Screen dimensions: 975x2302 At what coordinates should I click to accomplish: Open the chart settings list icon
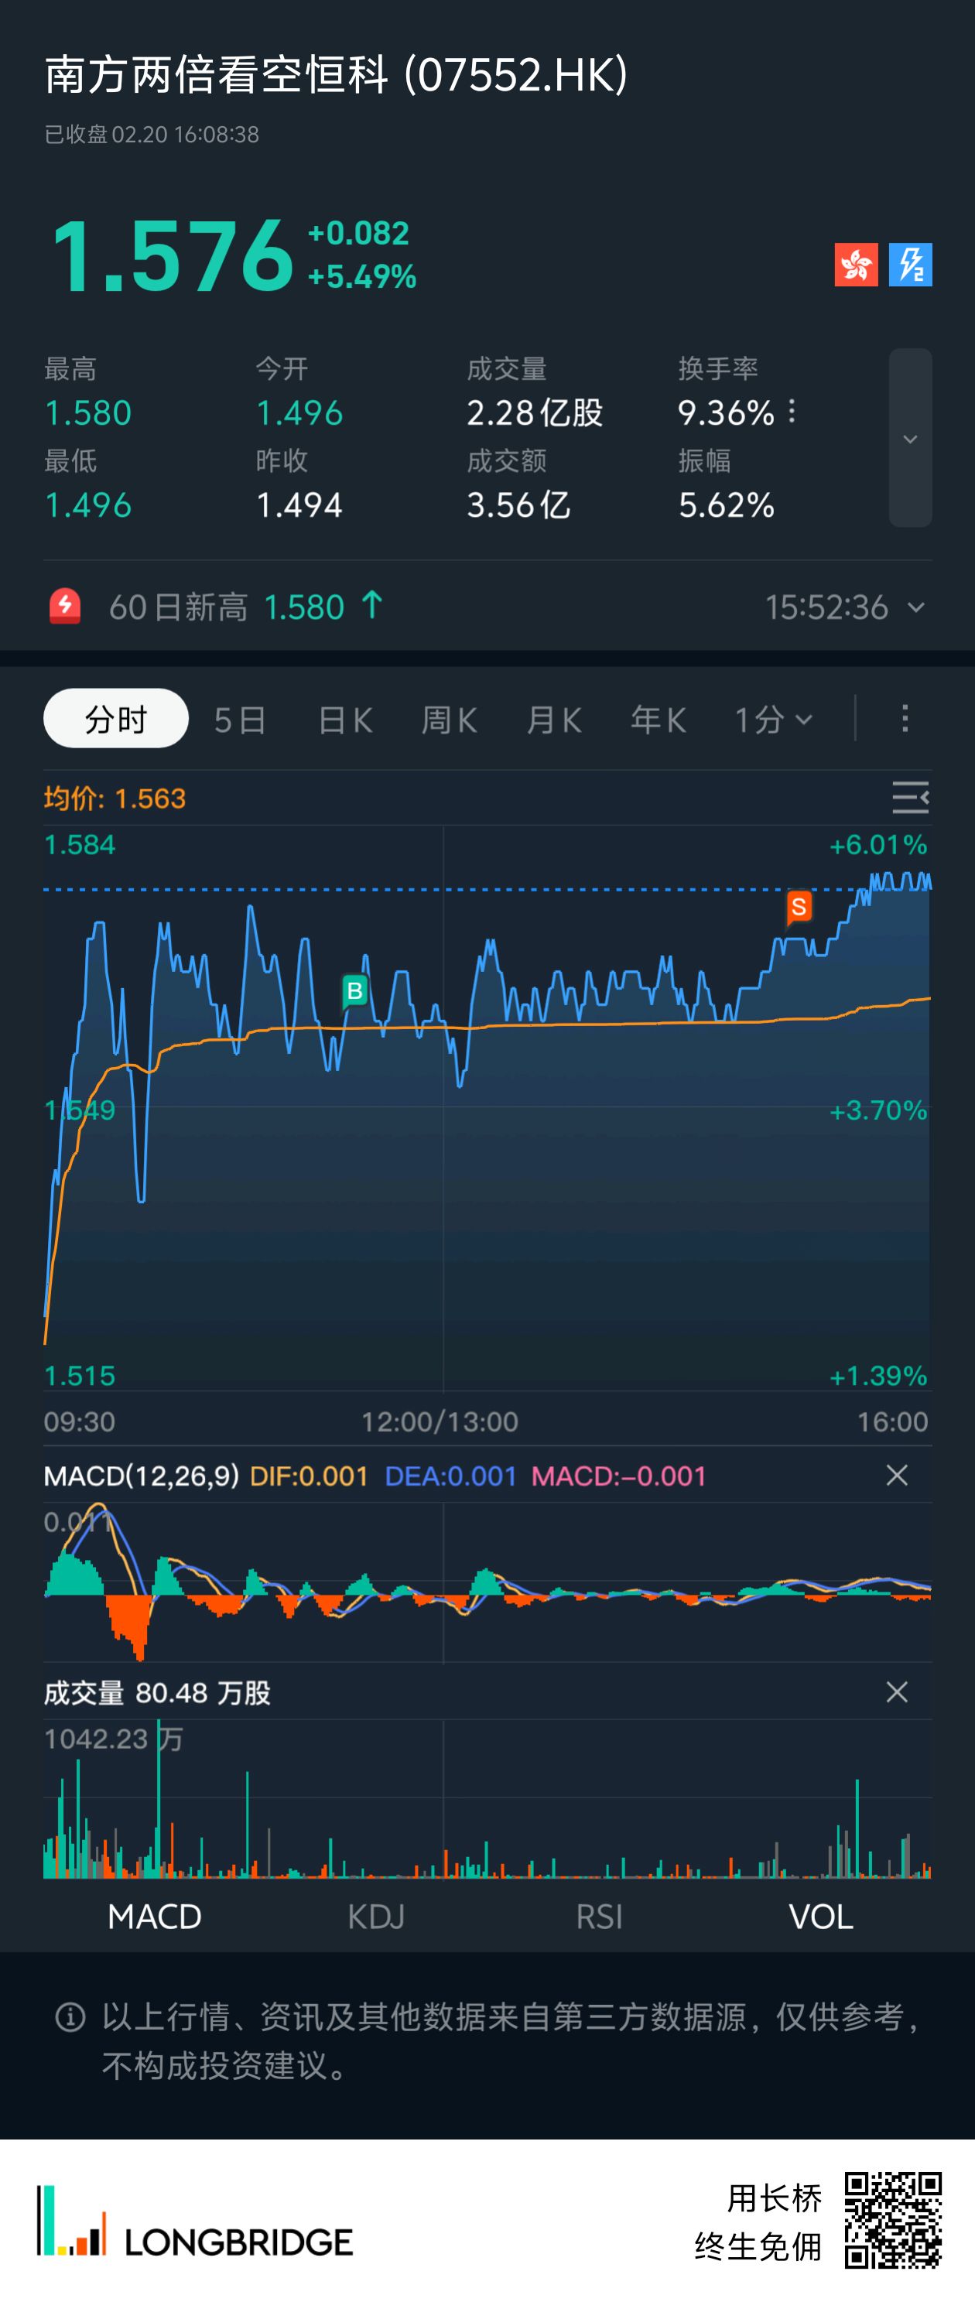(x=910, y=797)
